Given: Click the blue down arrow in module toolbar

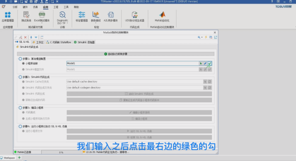Looking at the screenshot, I should tap(31, 37).
